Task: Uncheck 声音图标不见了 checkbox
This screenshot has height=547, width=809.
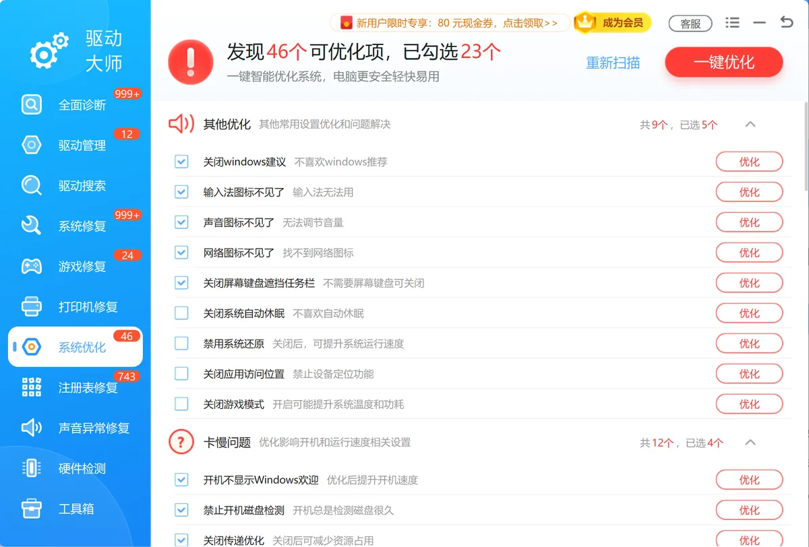Action: point(181,222)
